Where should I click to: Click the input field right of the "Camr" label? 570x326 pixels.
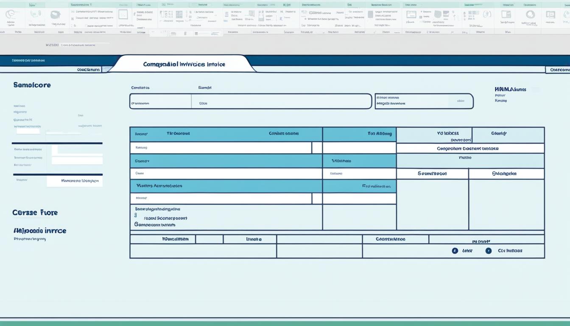click(226, 173)
